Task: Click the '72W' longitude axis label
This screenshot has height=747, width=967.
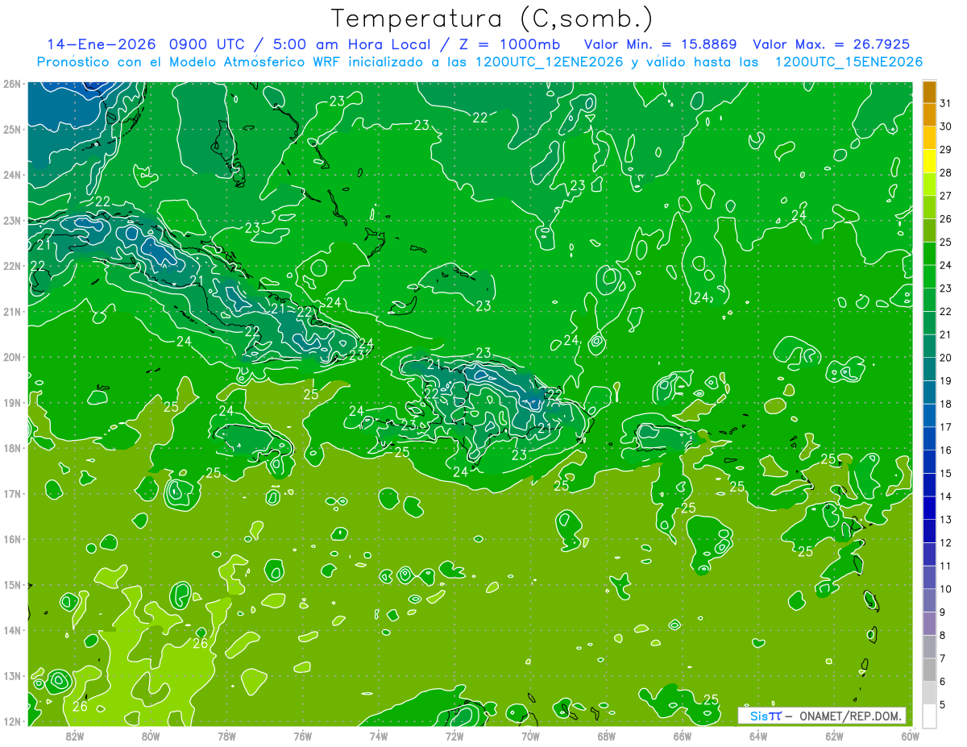Action: 454,736
